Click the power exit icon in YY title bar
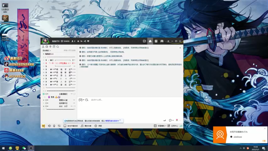Image resolution: width=268 pixels, height=151 pixels. pyautogui.click(x=180, y=41)
